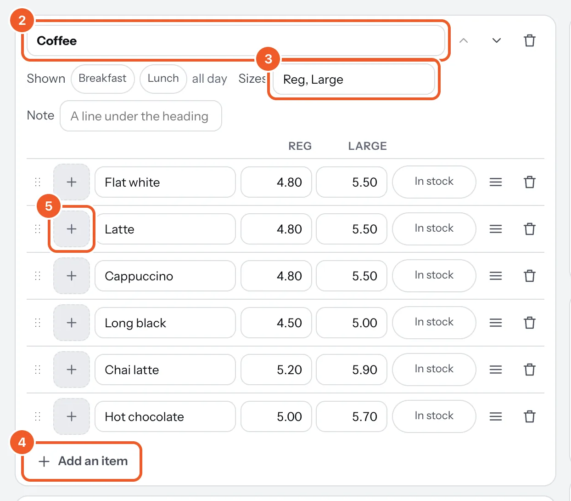The image size is (571, 501).
Task: Edit Hot chocolate Reg price 5.00
Action: pos(276,416)
